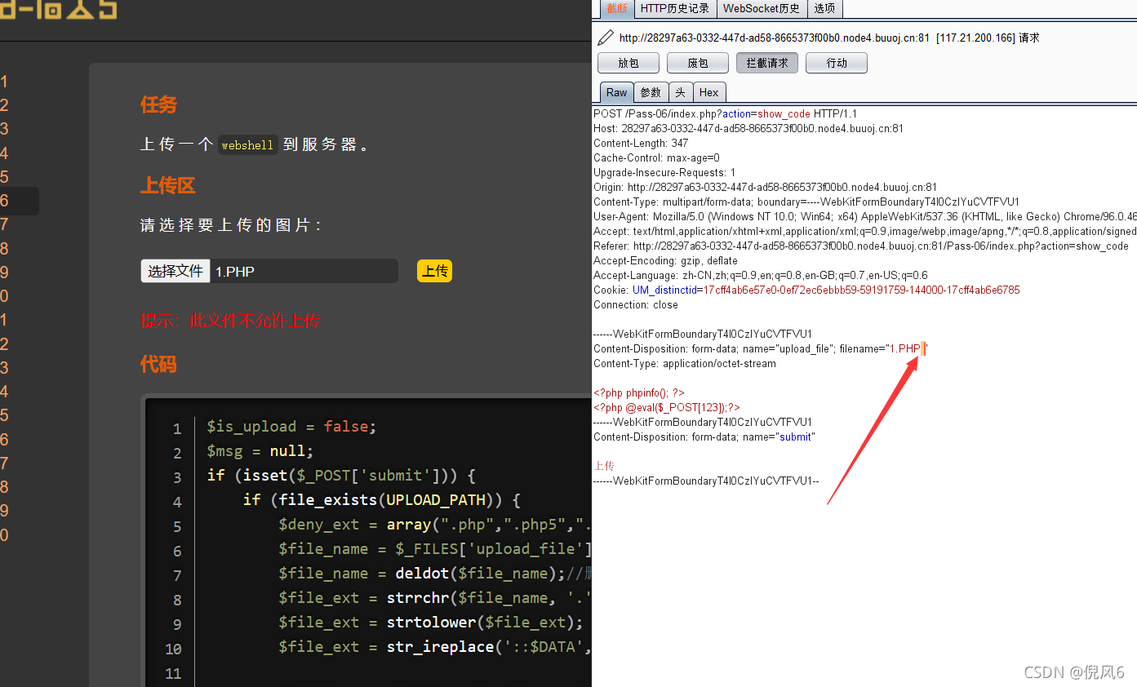Click the 代码 heading
The width and height of the screenshot is (1137, 687).
pyautogui.click(x=158, y=364)
